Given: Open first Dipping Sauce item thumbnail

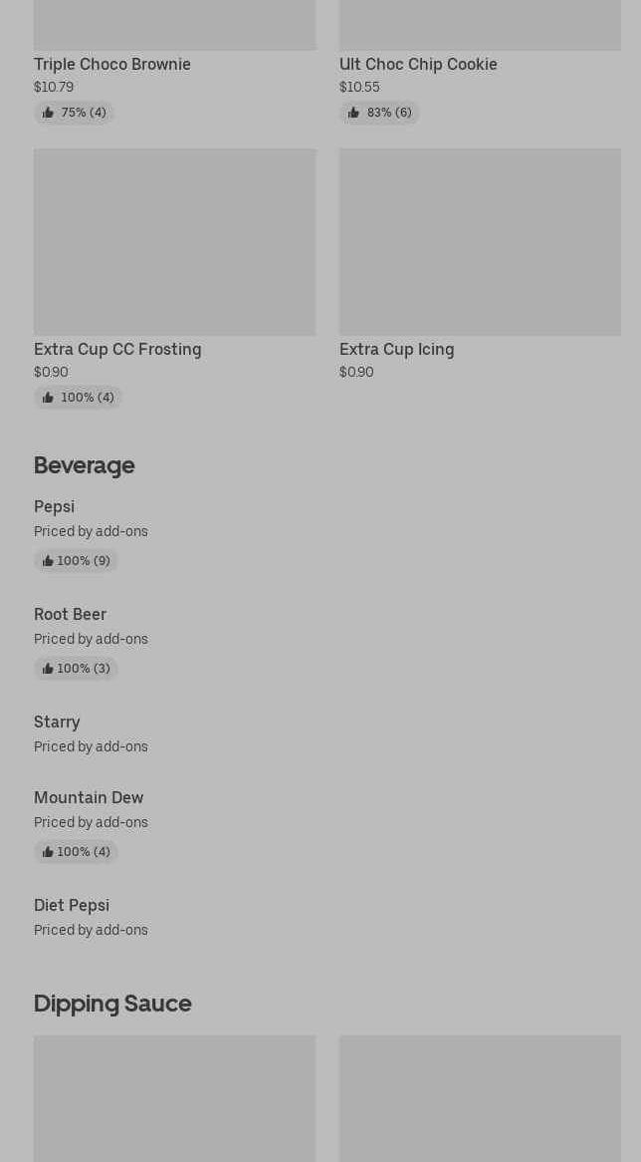Looking at the screenshot, I should point(174,1097).
